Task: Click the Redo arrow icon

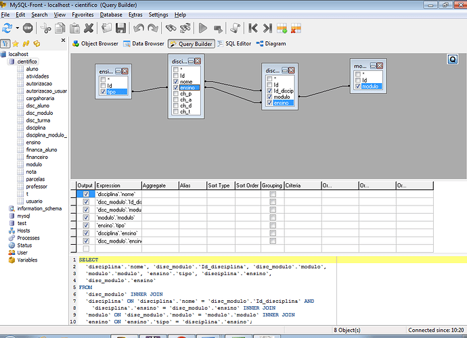Action: (x=153, y=28)
